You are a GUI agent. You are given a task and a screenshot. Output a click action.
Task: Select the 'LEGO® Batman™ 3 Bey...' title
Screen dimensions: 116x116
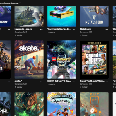[x=59, y=81]
